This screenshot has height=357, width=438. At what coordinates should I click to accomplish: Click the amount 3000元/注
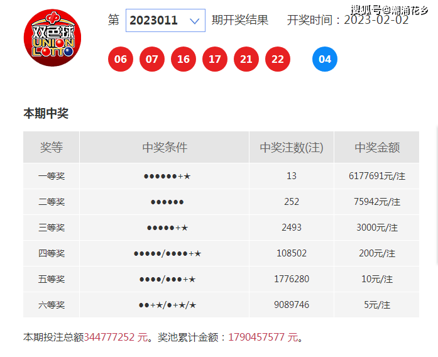point(377,228)
